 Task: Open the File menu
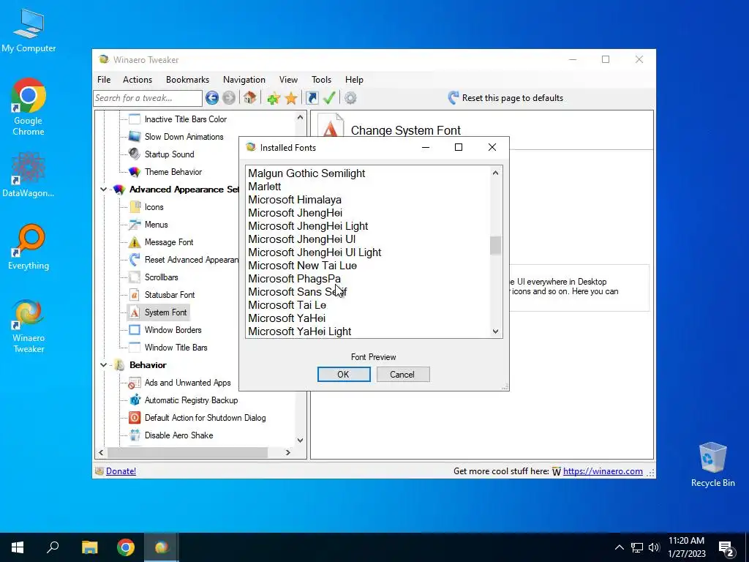coord(104,80)
